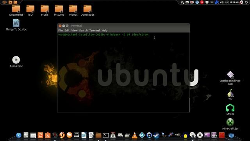Open the Downloads folder on desktop

(87, 11)
